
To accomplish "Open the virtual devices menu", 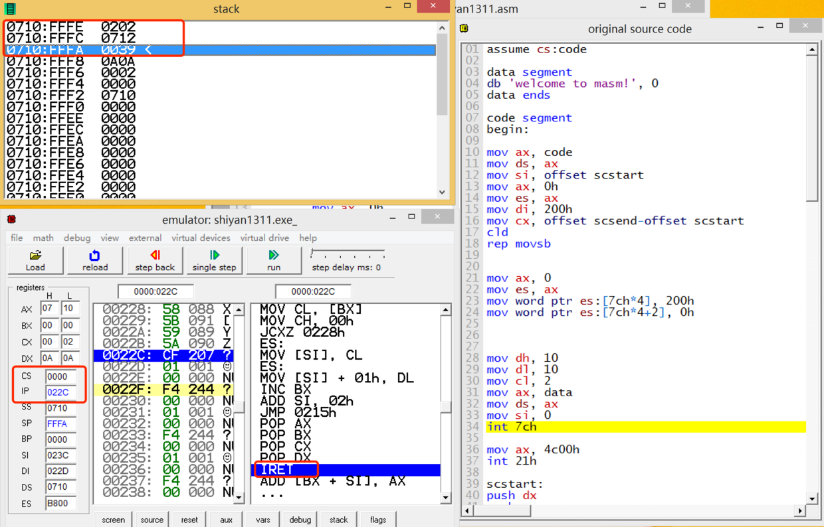I will click(x=201, y=238).
